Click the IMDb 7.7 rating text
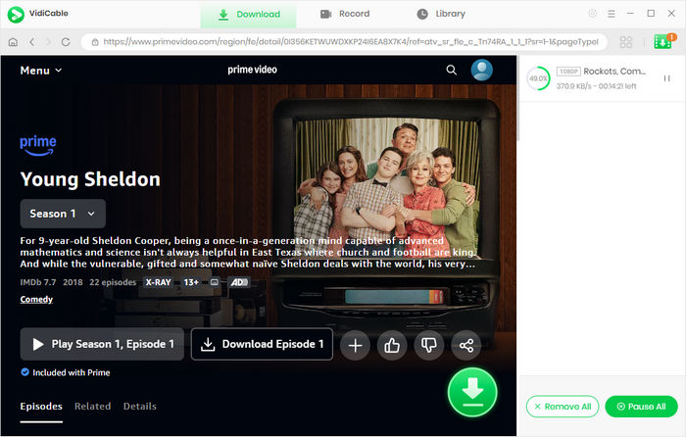Viewport: 686px width, 437px height. pyautogui.click(x=38, y=282)
